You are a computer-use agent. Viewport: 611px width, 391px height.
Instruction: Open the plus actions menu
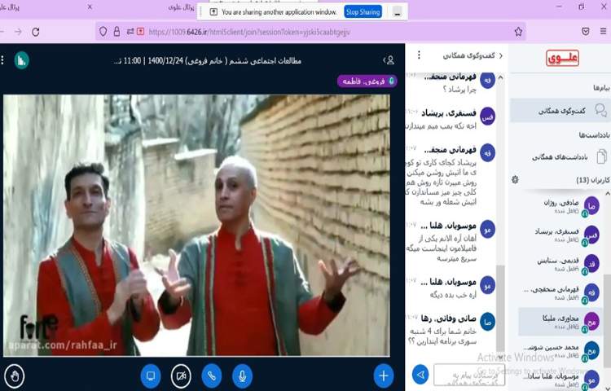(x=384, y=376)
